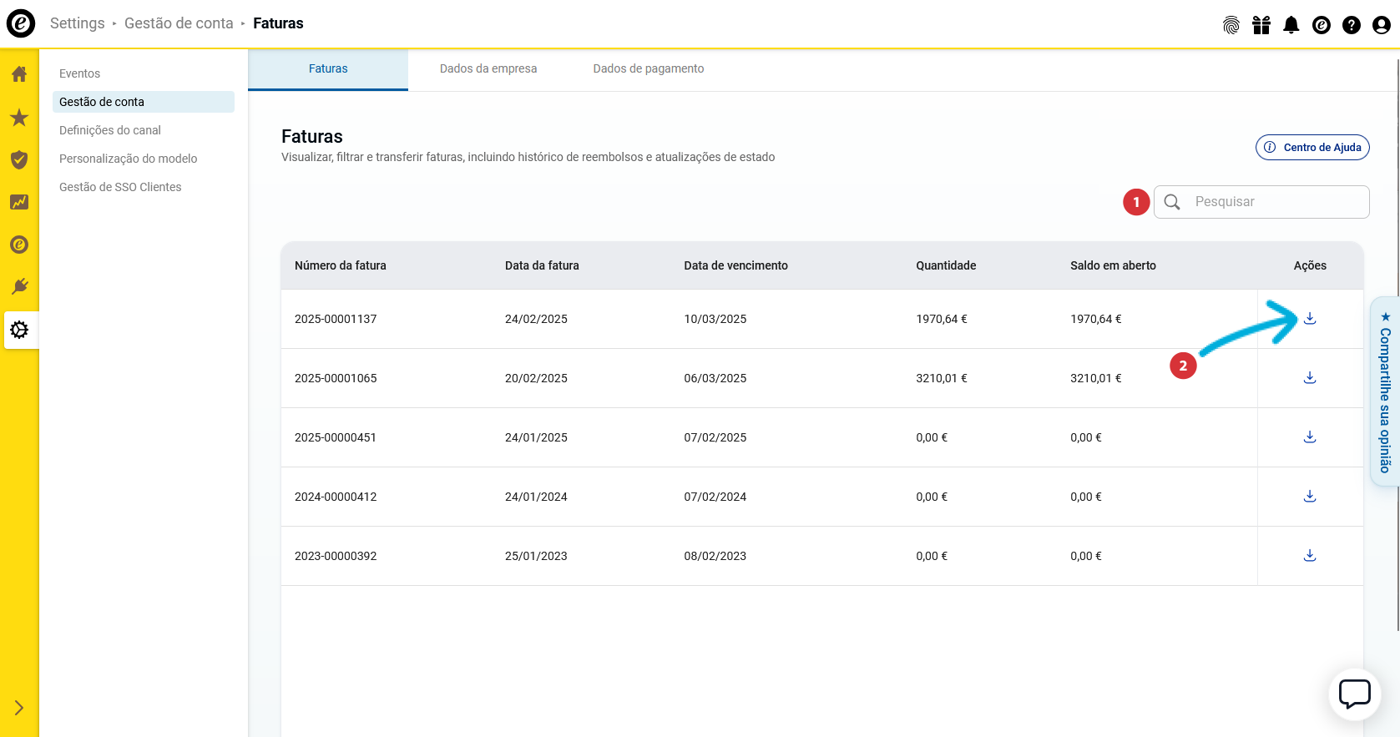
Task: Open the home icon in sidebar
Action: (x=19, y=74)
